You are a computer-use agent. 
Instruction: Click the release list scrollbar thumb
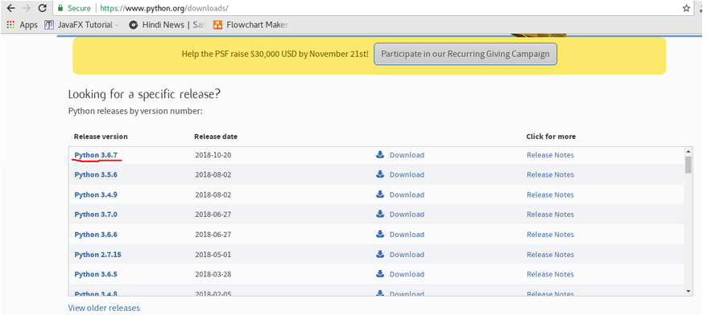pyautogui.click(x=688, y=165)
